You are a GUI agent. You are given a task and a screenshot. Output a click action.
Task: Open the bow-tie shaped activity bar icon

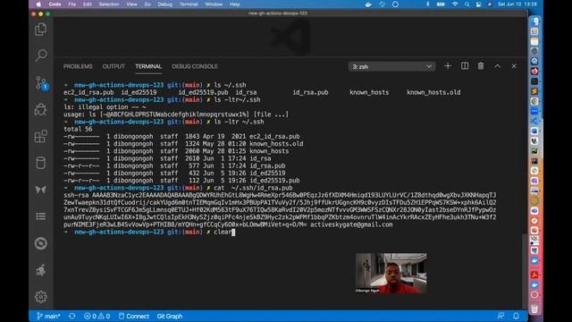41,190
